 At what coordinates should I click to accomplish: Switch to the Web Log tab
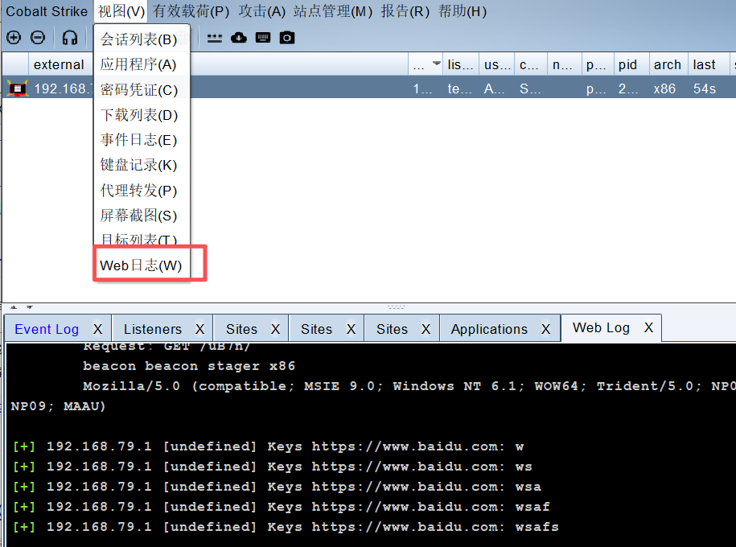tap(601, 327)
